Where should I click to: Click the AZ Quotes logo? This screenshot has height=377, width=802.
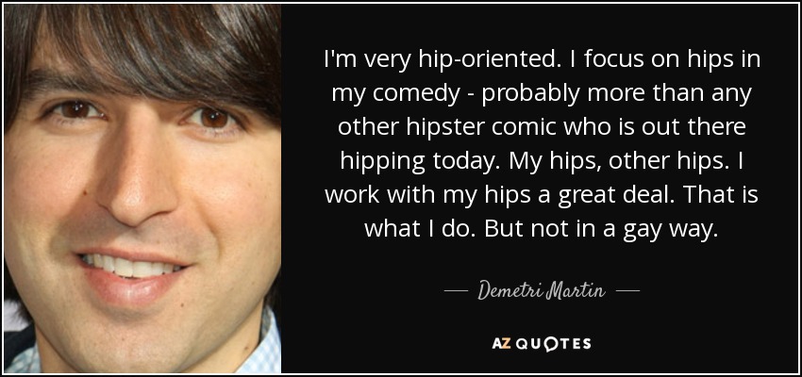[542, 344]
